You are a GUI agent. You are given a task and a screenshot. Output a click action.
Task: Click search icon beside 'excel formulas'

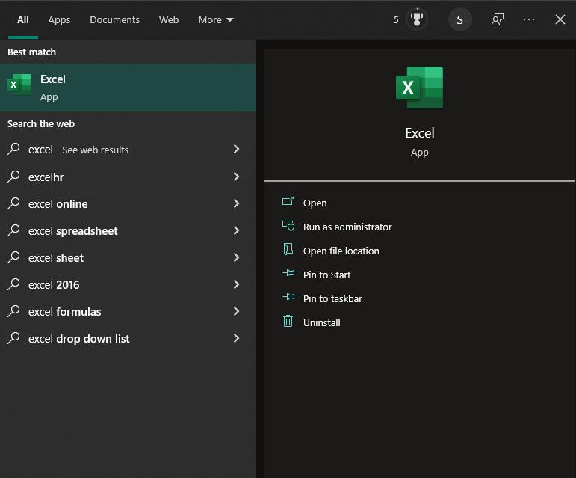(13, 311)
